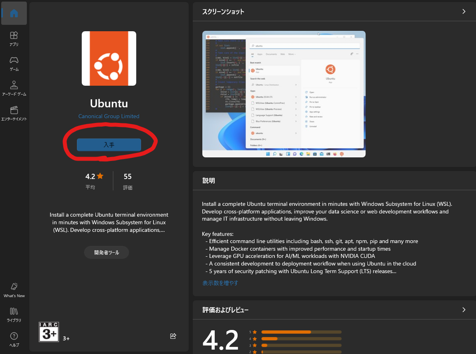Click the 55 ratings count
The image size is (476, 354).
coord(127,177)
